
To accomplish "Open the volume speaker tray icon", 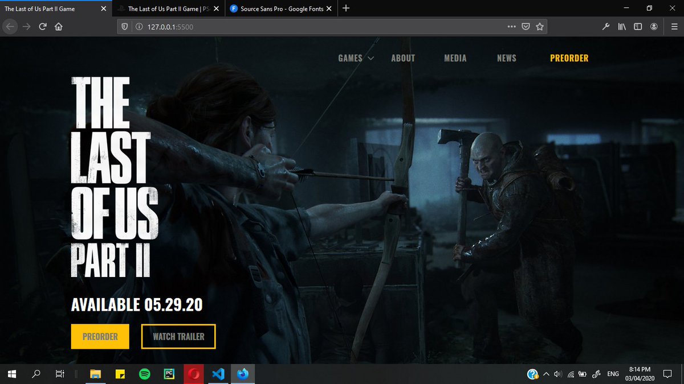I will tap(557, 374).
